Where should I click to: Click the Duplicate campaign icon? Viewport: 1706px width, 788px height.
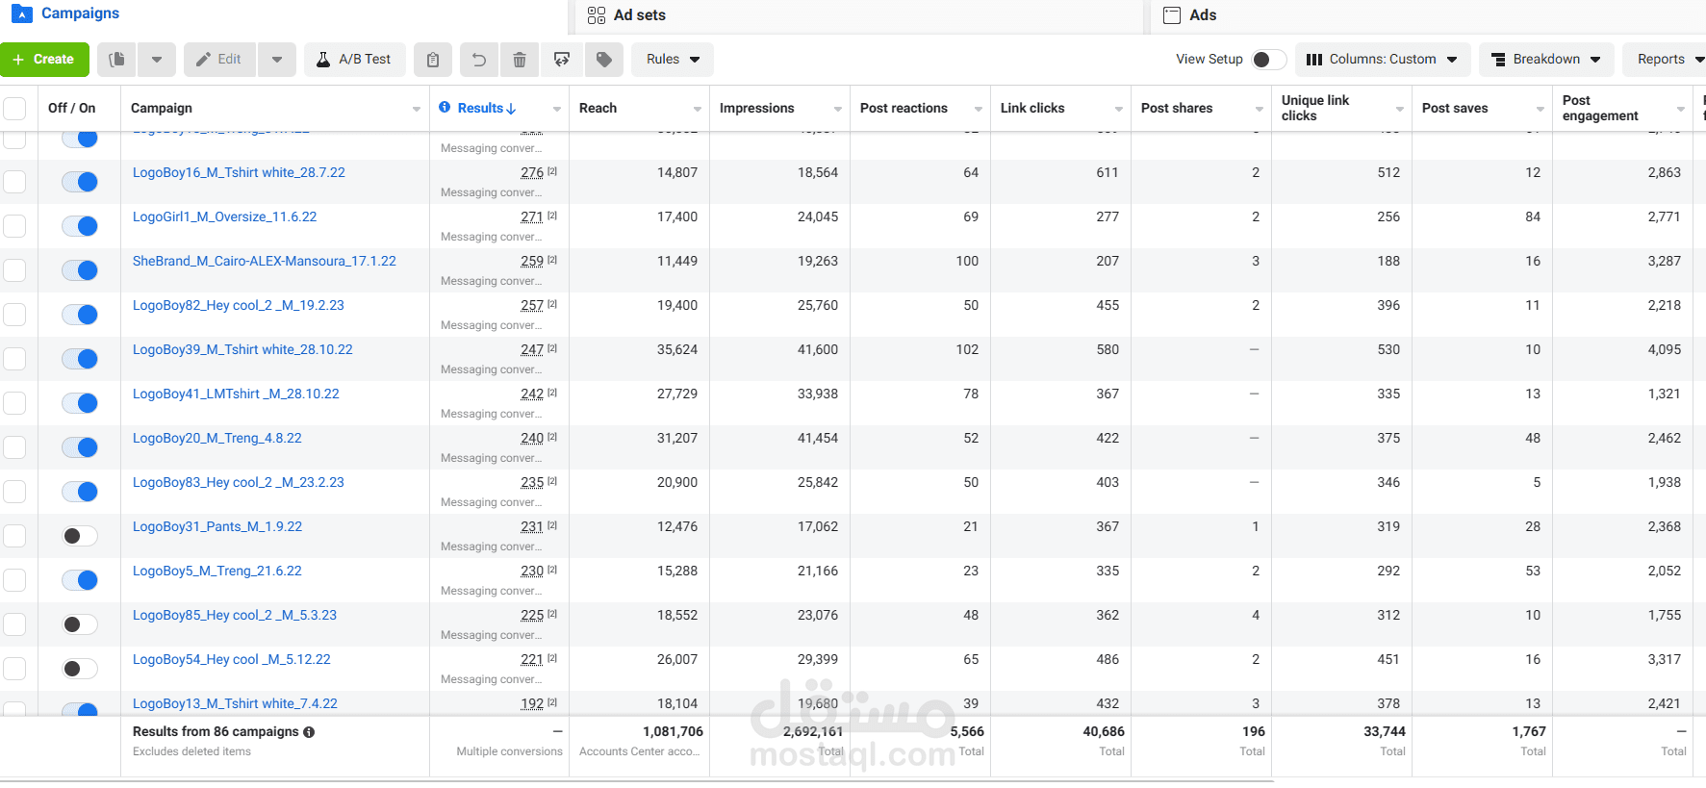tap(116, 60)
